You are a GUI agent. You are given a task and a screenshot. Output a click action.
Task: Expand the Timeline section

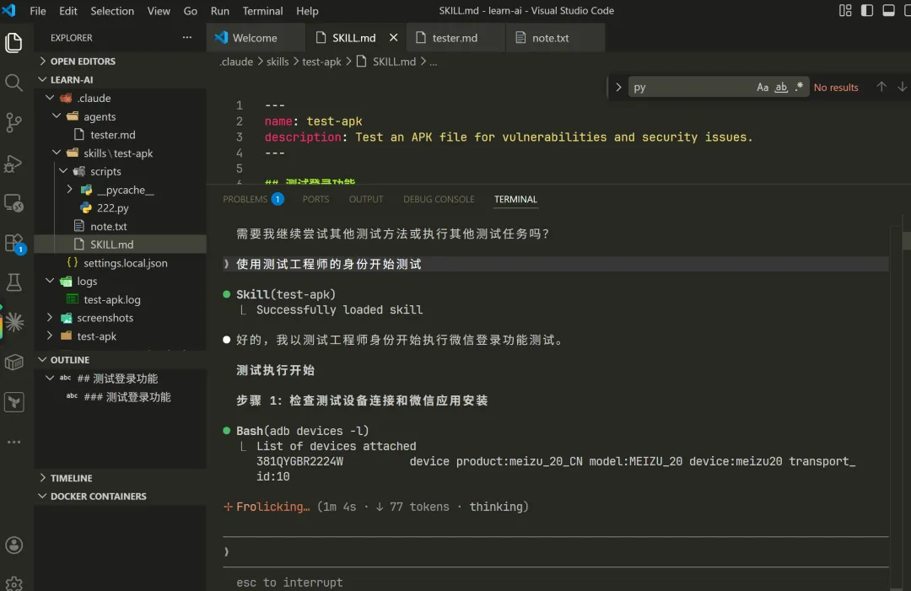pyautogui.click(x=71, y=478)
